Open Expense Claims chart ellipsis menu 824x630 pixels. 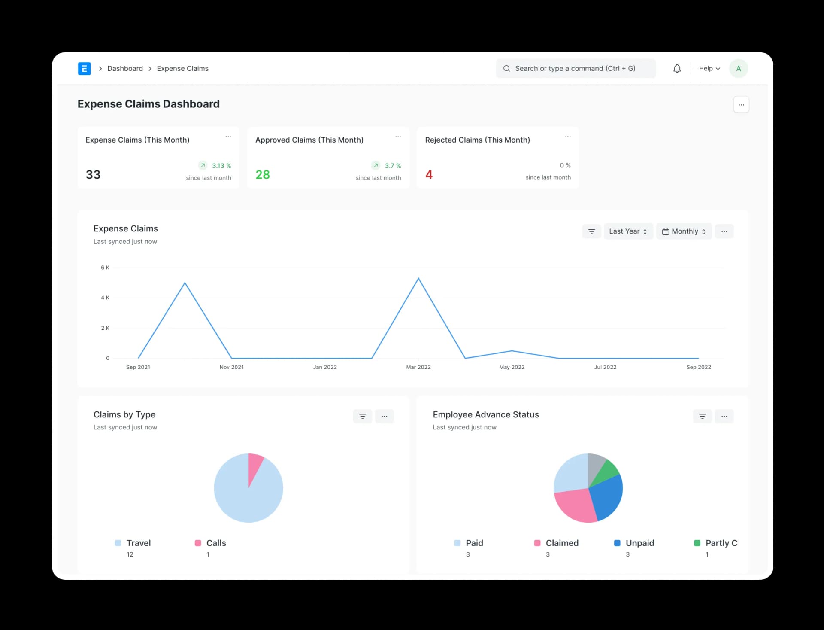point(724,231)
